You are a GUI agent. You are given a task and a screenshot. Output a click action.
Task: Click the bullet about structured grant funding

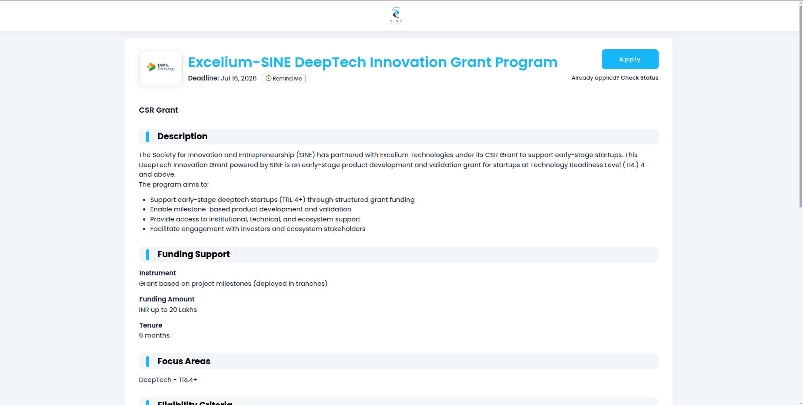point(282,200)
